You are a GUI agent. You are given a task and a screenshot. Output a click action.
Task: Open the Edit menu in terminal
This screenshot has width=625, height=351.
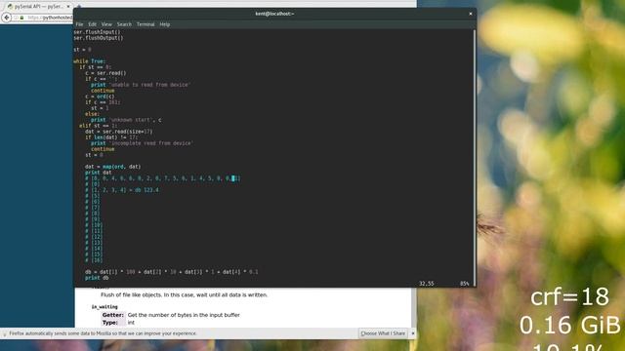point(93,24)
